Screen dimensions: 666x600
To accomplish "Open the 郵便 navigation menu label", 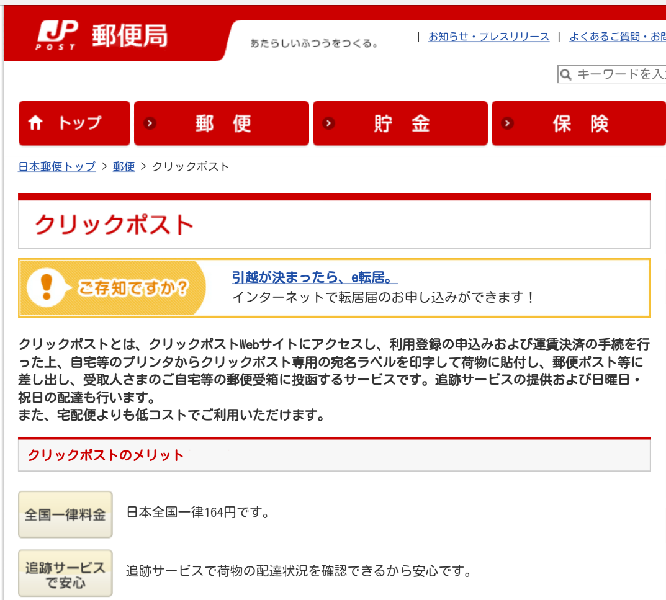I will (x=223, y=123).
